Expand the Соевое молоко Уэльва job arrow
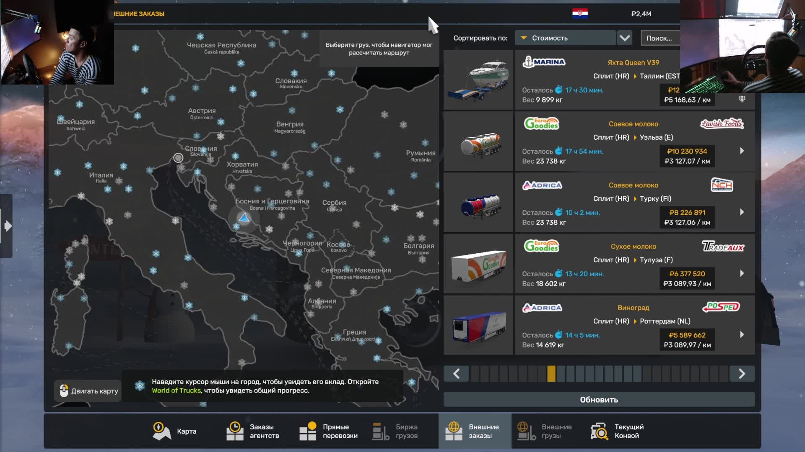805x452 pixels. (x=742, y=151)
